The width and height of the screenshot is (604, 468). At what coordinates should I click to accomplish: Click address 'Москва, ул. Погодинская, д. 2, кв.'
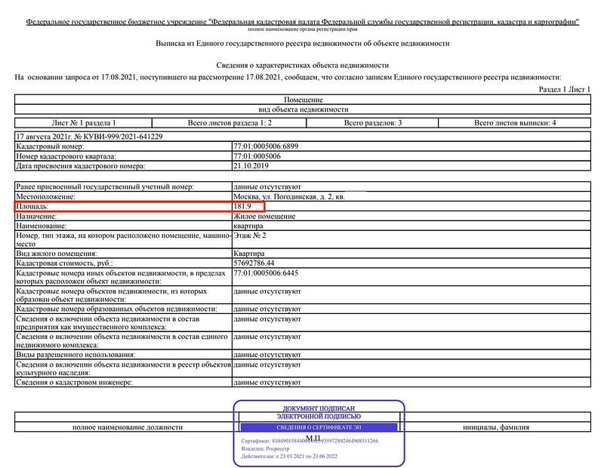point(289,197)
